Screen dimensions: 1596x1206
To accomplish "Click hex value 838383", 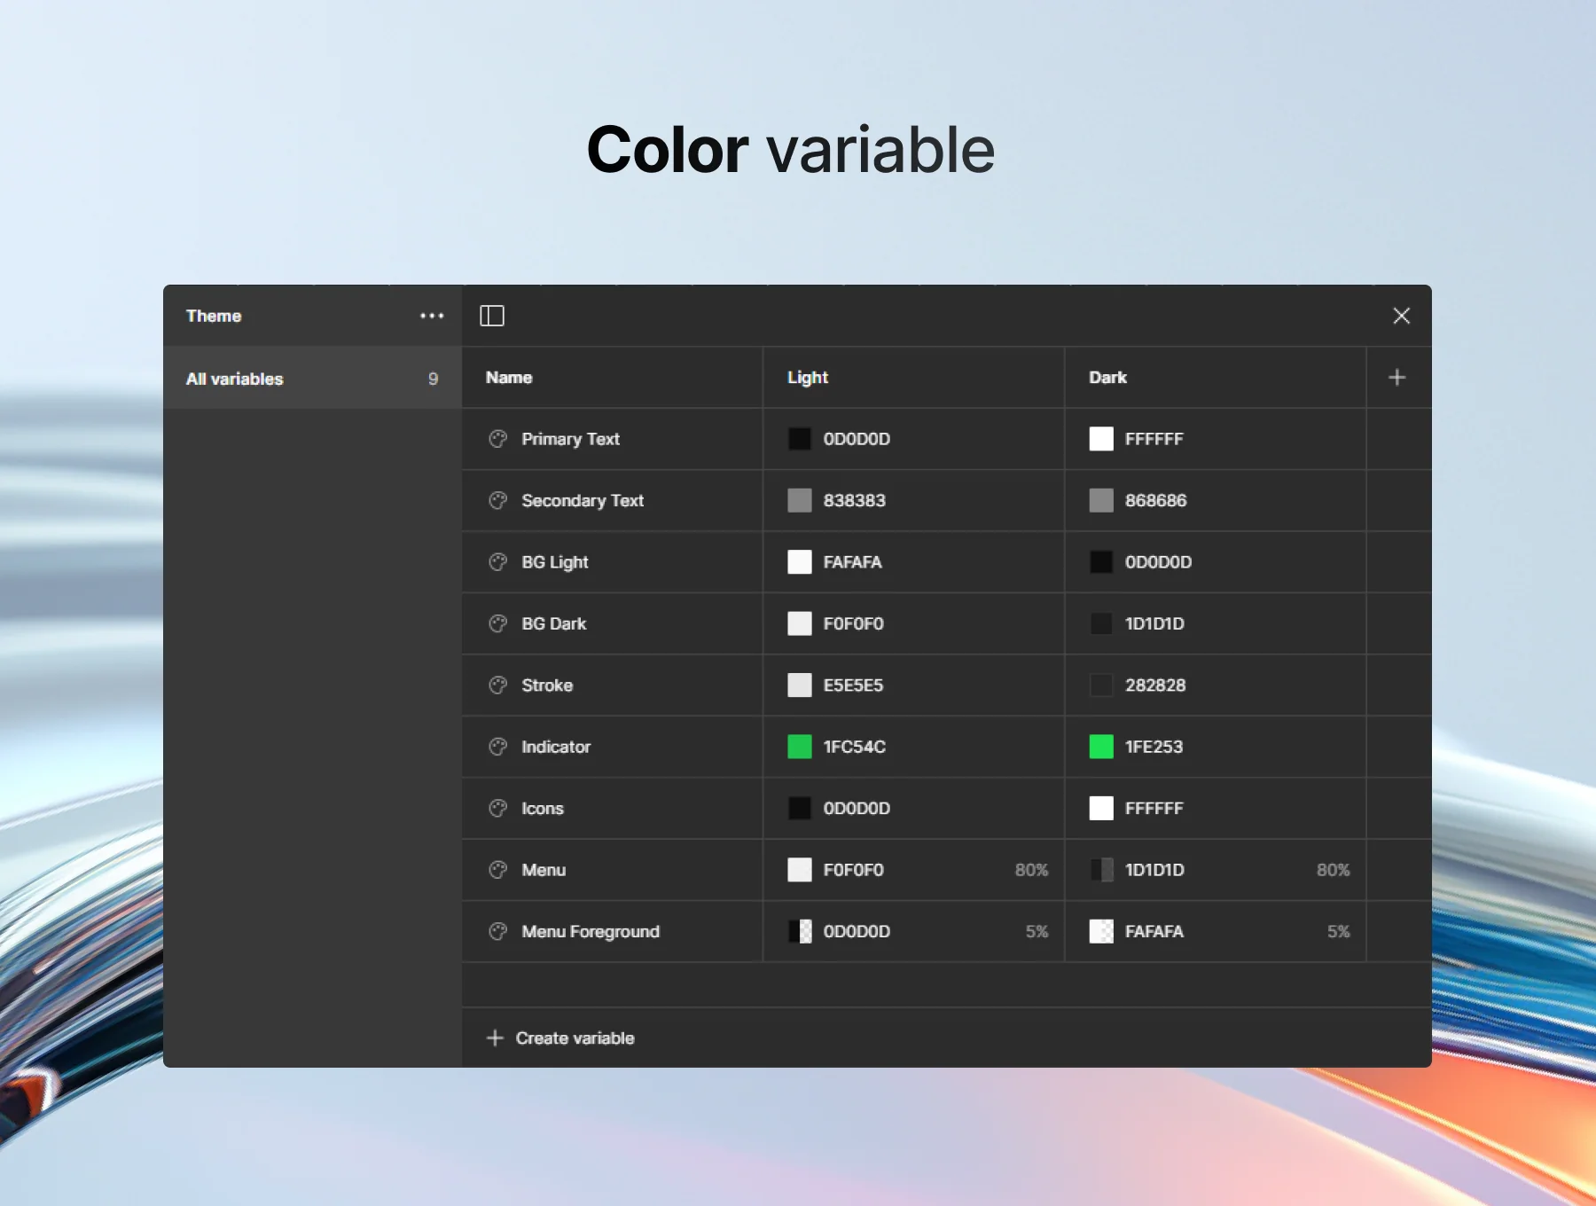I will pyautogui.click(x=854, y=500).
